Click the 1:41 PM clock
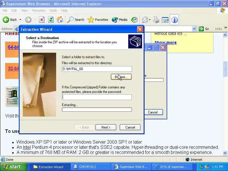The width and height of the screenshot is (228, 171). coord(217,167)
